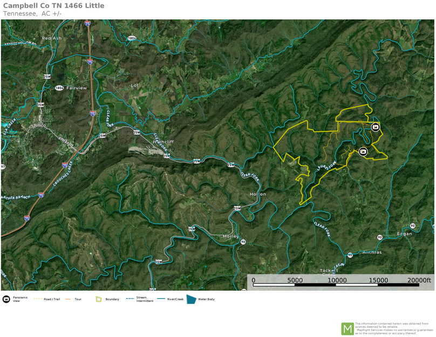Expand the 1804 route shield near Fairview

58,87
